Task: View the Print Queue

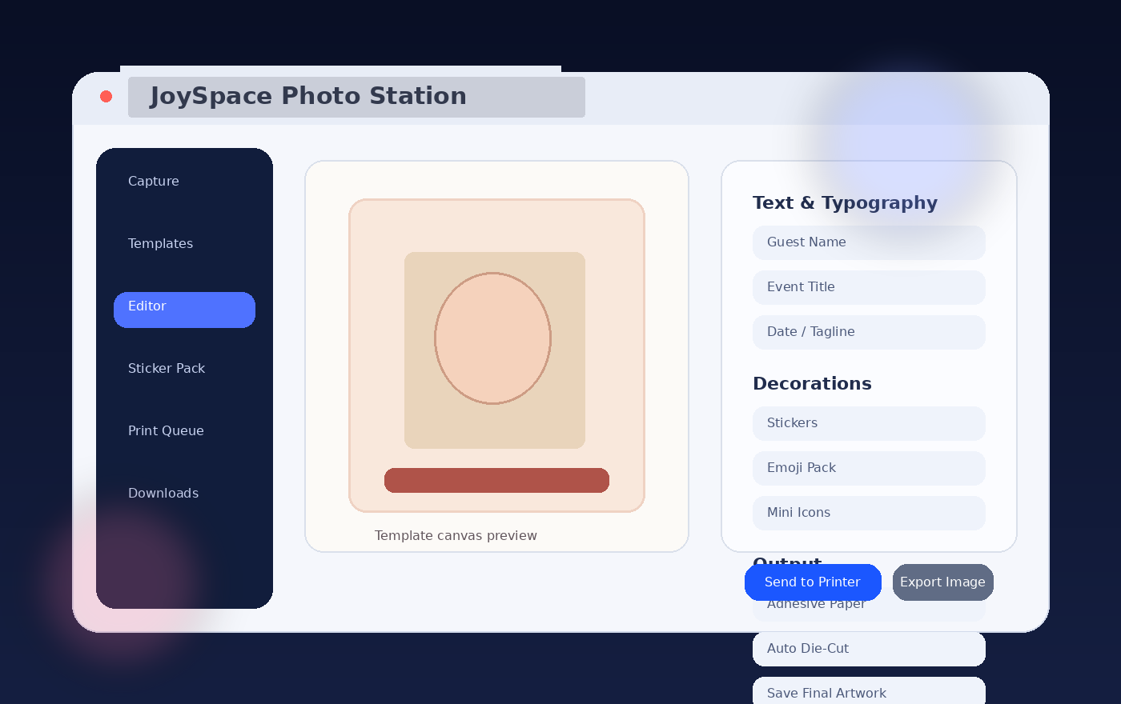Action: click(166, 430)
